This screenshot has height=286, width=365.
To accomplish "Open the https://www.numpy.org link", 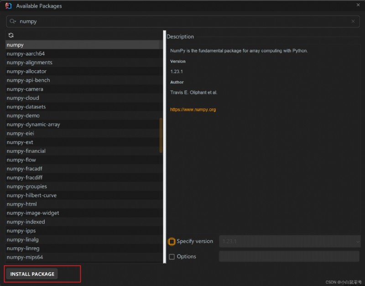I will 193,109.
